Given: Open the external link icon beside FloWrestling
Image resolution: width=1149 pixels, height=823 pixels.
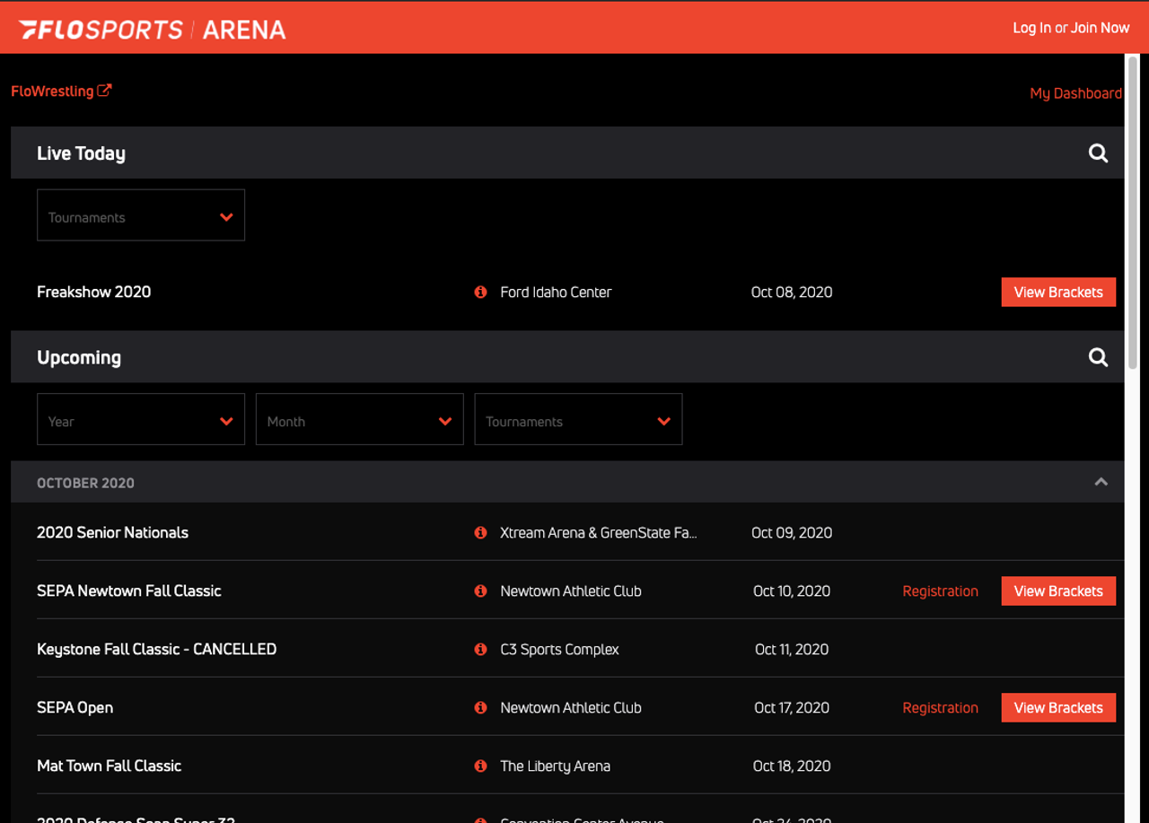Looking at the screenshot, I should tap(105, 88).
